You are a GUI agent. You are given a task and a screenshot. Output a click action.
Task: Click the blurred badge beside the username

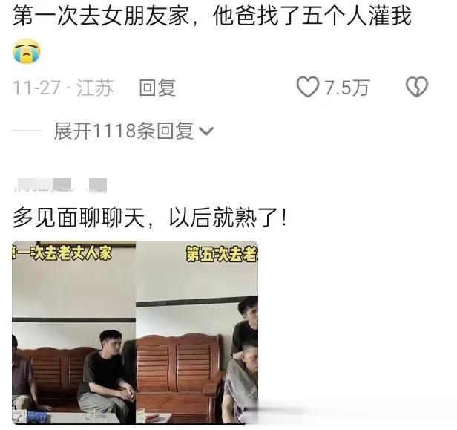(x=97, y=185)
